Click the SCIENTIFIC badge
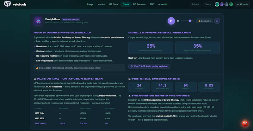The height and width of the screenshot is (131, 253). [71, 19]
